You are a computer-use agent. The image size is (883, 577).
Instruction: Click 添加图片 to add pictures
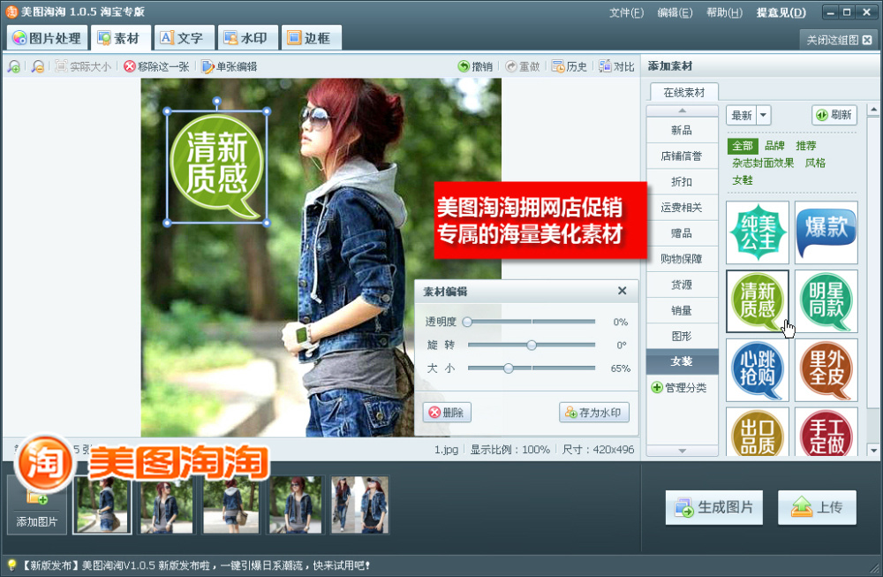(36, 505)
